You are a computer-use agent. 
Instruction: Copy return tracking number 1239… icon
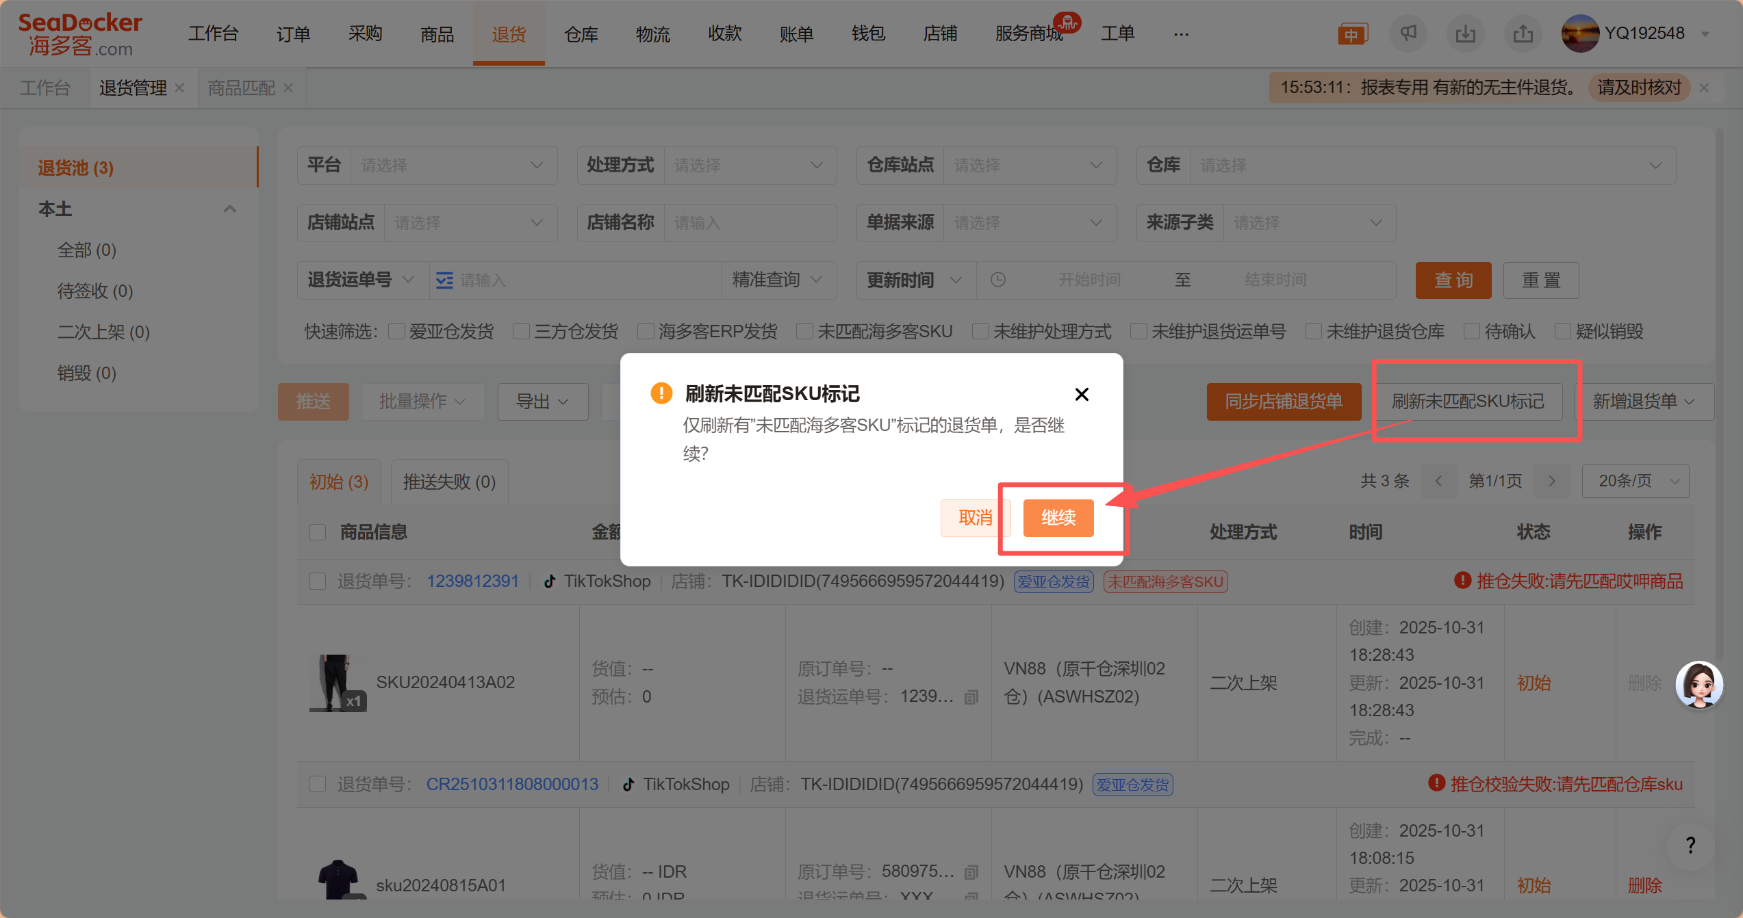(971, 697)
